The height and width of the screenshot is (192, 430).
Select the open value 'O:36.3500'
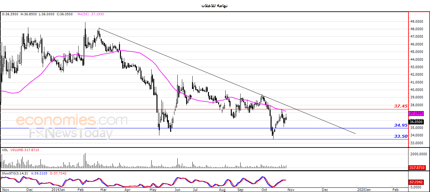(10, 14)
